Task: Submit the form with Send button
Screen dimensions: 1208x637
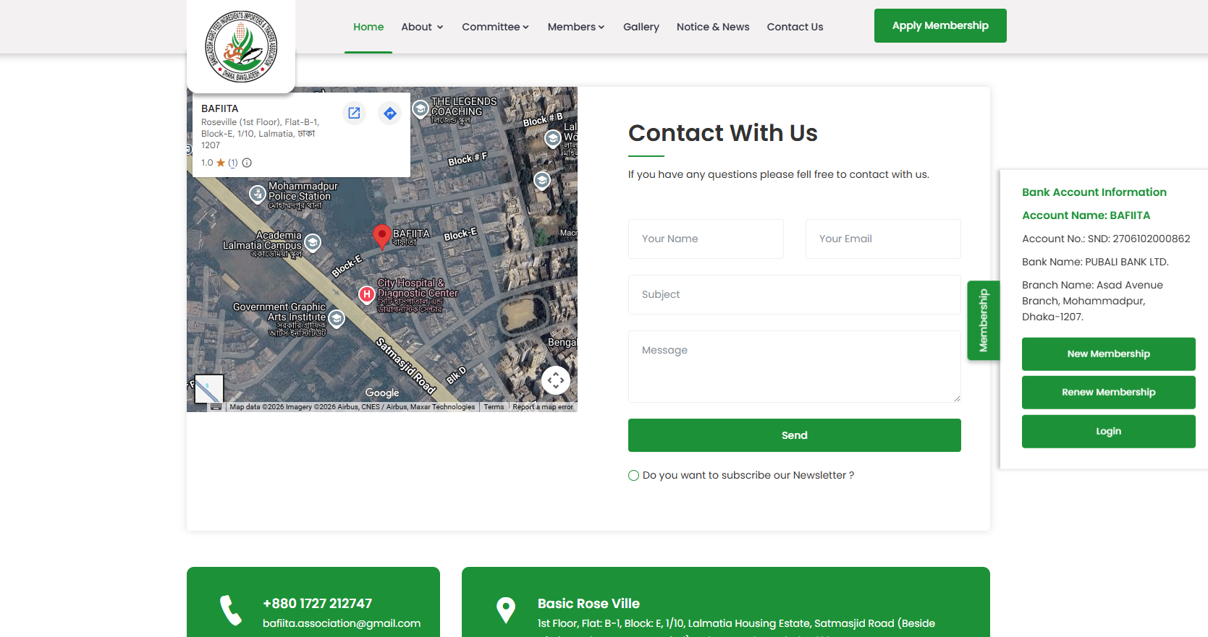Action: tap(794, 435)
